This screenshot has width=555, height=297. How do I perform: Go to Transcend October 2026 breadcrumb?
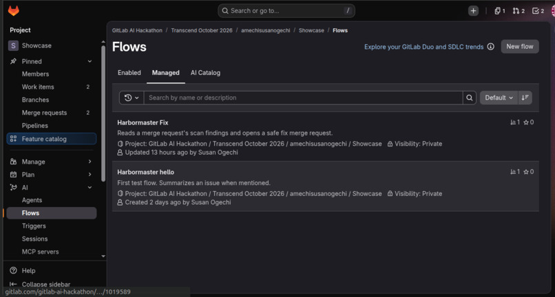tap(202, 30)
